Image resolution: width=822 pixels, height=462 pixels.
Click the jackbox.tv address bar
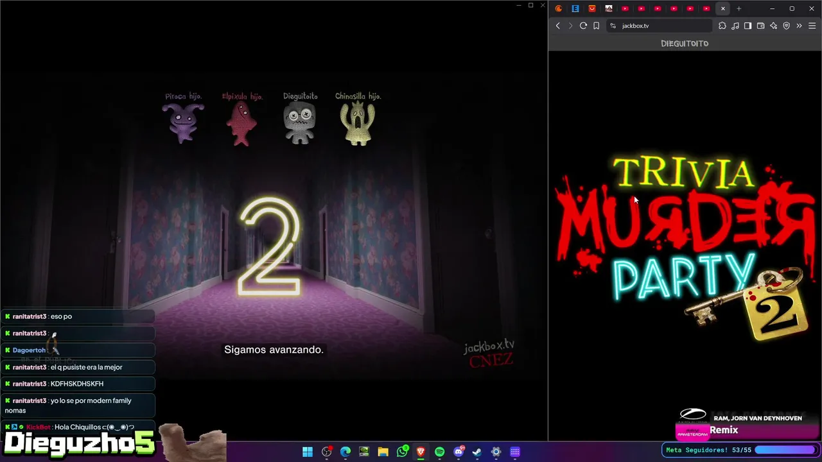[659, 26]
